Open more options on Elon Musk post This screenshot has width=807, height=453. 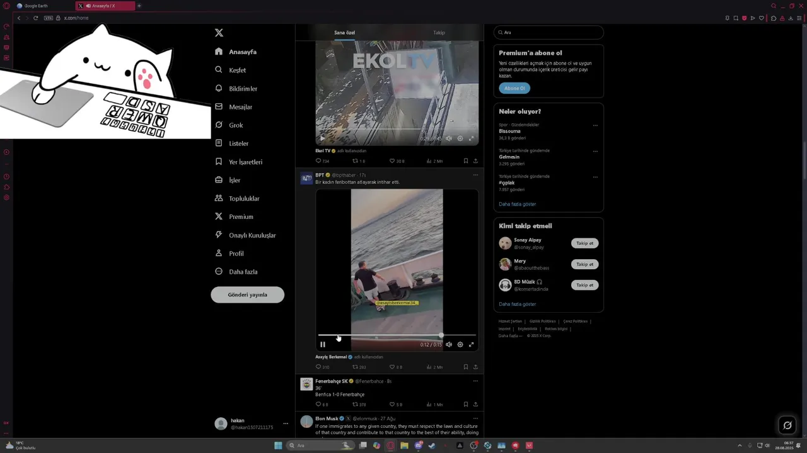pyautogui.click(x=475, y=418)
